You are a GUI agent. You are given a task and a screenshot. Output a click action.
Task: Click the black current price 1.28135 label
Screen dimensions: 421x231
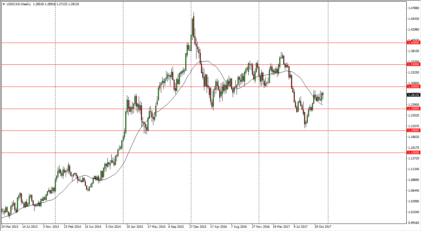[x=413, y=95]
